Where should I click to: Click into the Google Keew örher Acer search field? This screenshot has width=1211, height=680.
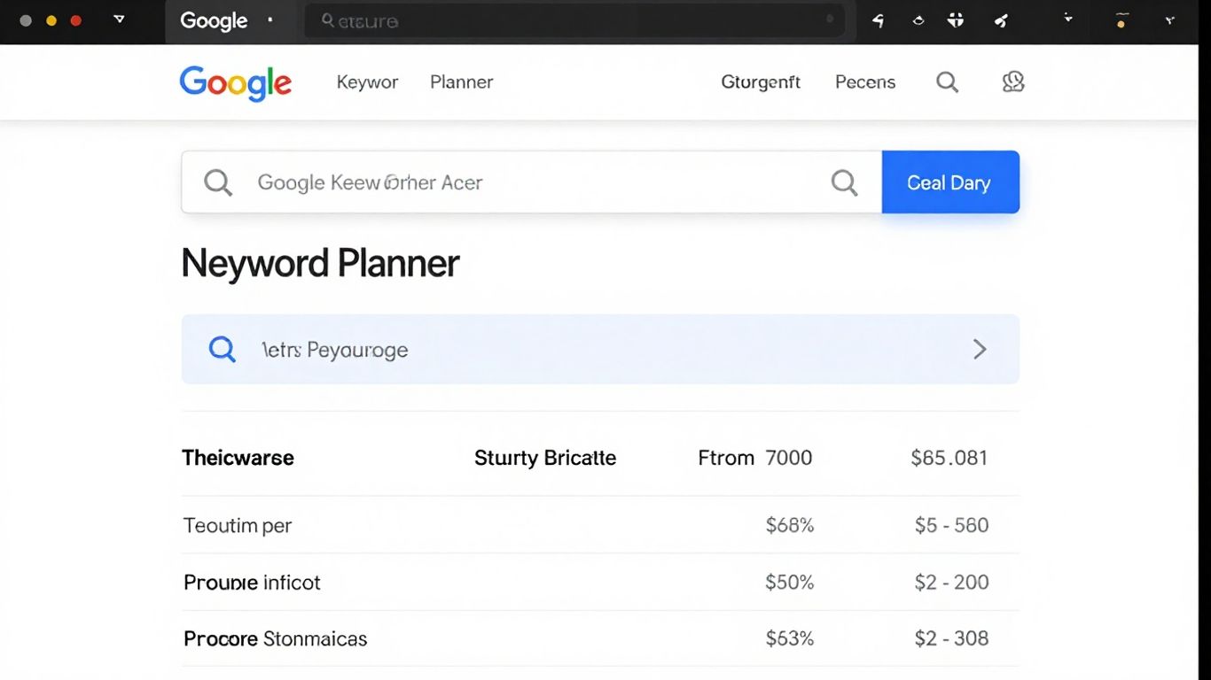532,182
